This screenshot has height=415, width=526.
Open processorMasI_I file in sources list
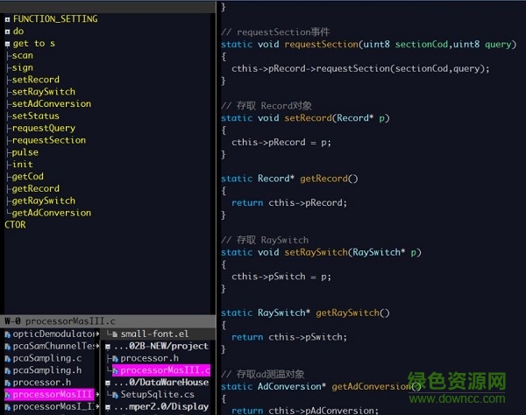pyautogui.click(x=54, y=407)
